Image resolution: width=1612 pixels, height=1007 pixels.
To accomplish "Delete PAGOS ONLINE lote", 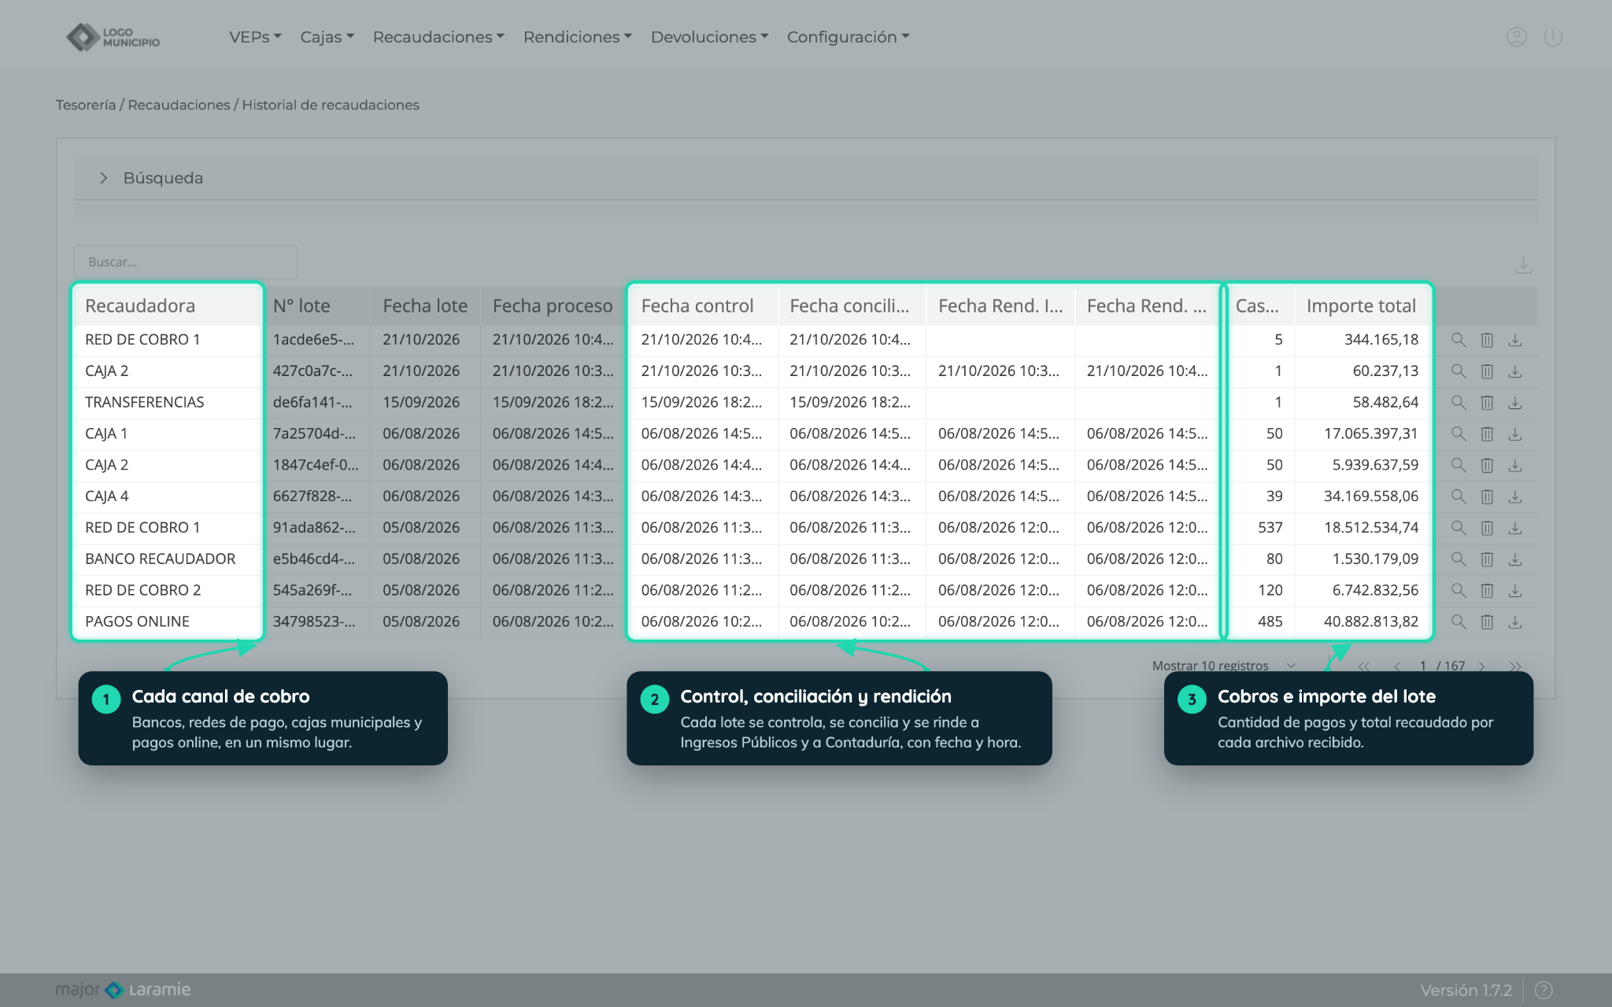I will tap(1487, 622).
